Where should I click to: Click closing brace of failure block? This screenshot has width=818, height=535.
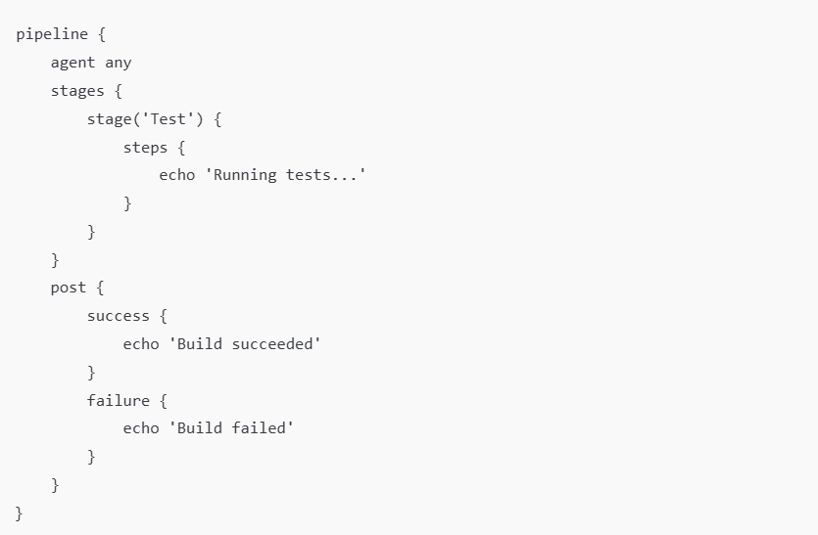coord(92,457)
